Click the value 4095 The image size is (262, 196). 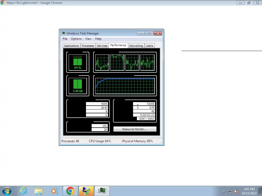pos(97,104)
